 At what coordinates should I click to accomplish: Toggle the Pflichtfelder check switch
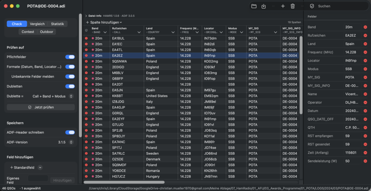coord(70,57)
